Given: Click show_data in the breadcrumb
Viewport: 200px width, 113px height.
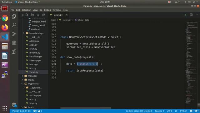Looking at the screenshot, I should (x=83, y=20).
